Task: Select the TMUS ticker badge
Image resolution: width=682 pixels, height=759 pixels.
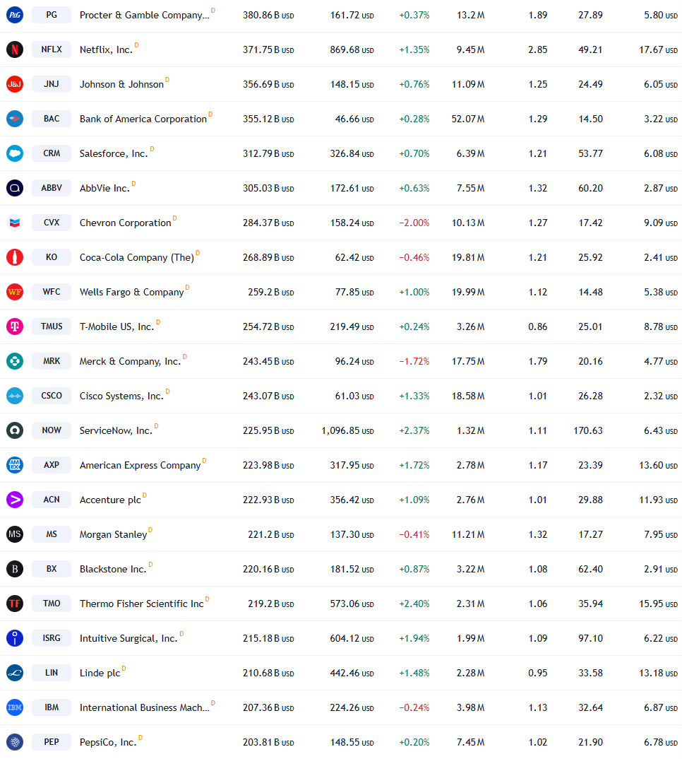Action: (x=52, y=326)
